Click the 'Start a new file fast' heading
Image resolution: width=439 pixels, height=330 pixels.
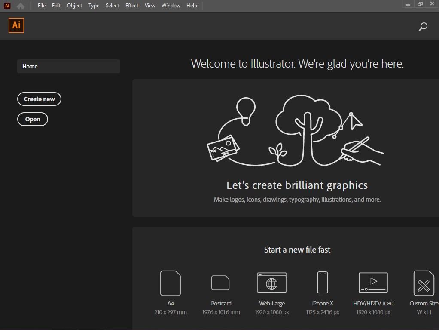[297, 250]
